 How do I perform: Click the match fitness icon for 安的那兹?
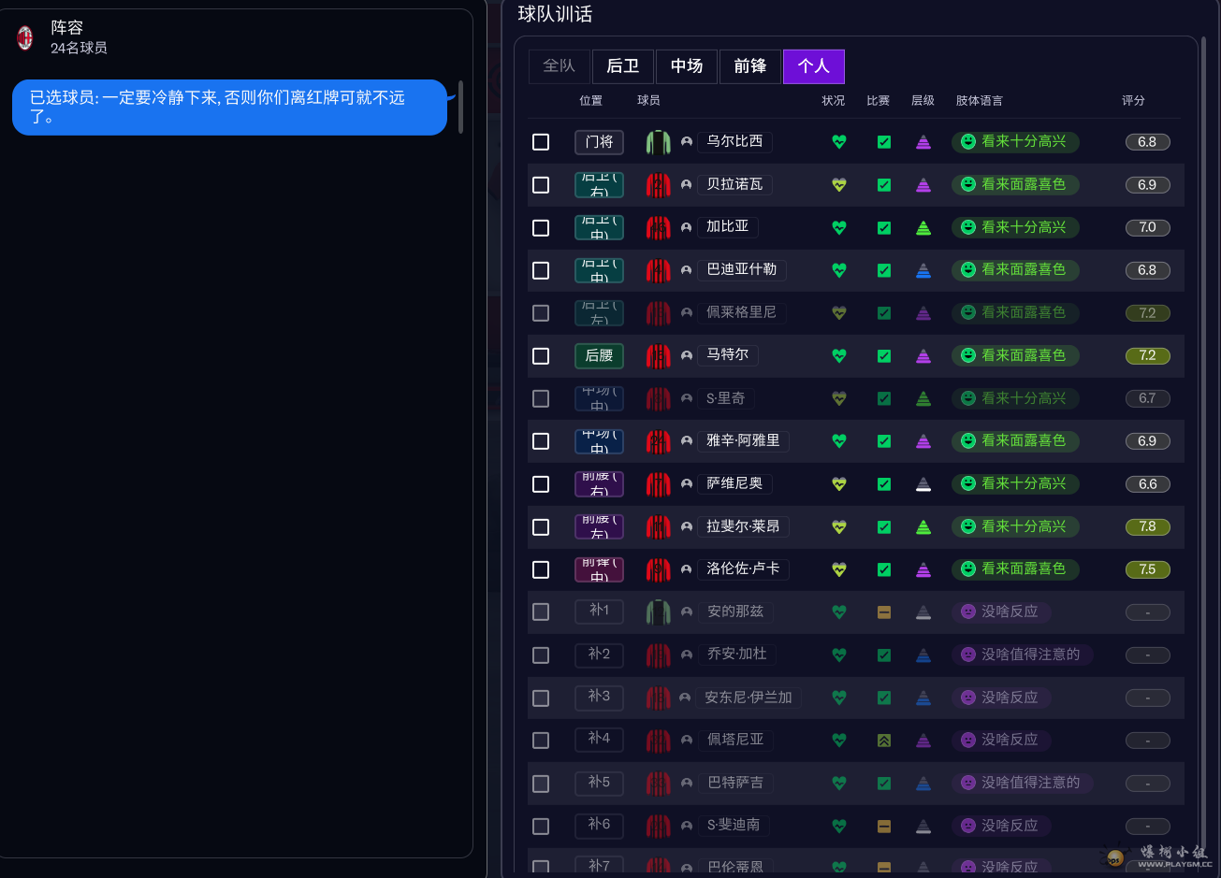(883, 612)
